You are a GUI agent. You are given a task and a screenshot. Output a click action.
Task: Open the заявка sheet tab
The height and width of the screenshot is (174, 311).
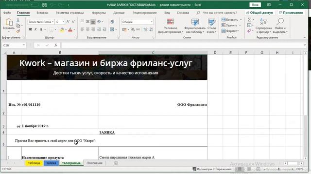tap(52, 163)
